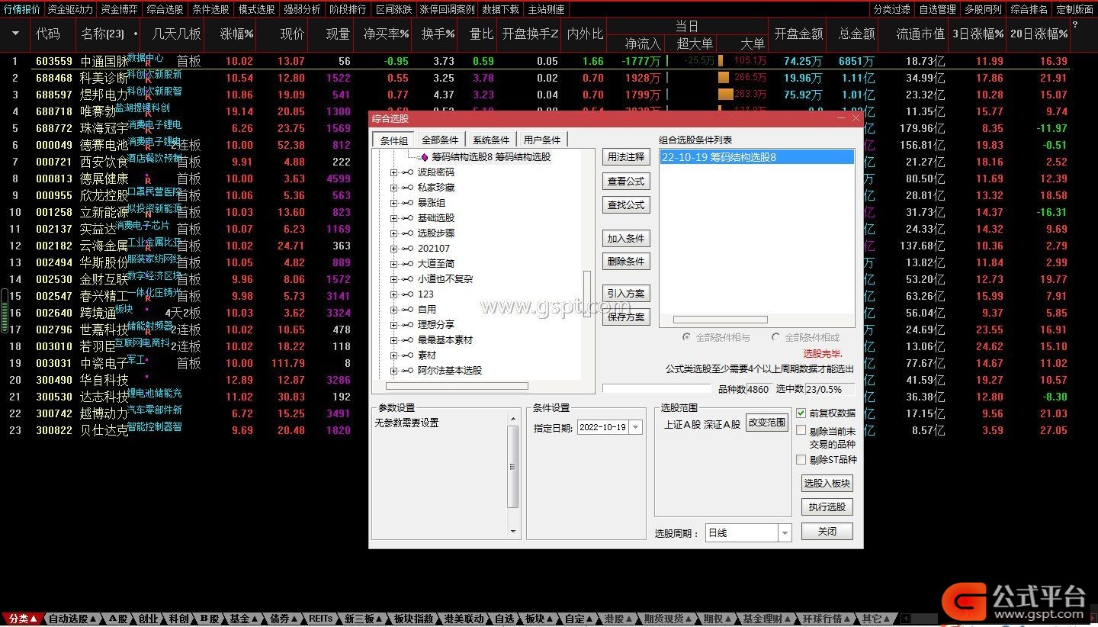Open the 强弱分析 top menu item
Image resolution: width=1098 pixels, height=627 pixels.
click(302, 9)
